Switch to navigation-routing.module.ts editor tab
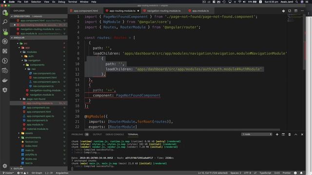312x175 pixels. (164, 11)
